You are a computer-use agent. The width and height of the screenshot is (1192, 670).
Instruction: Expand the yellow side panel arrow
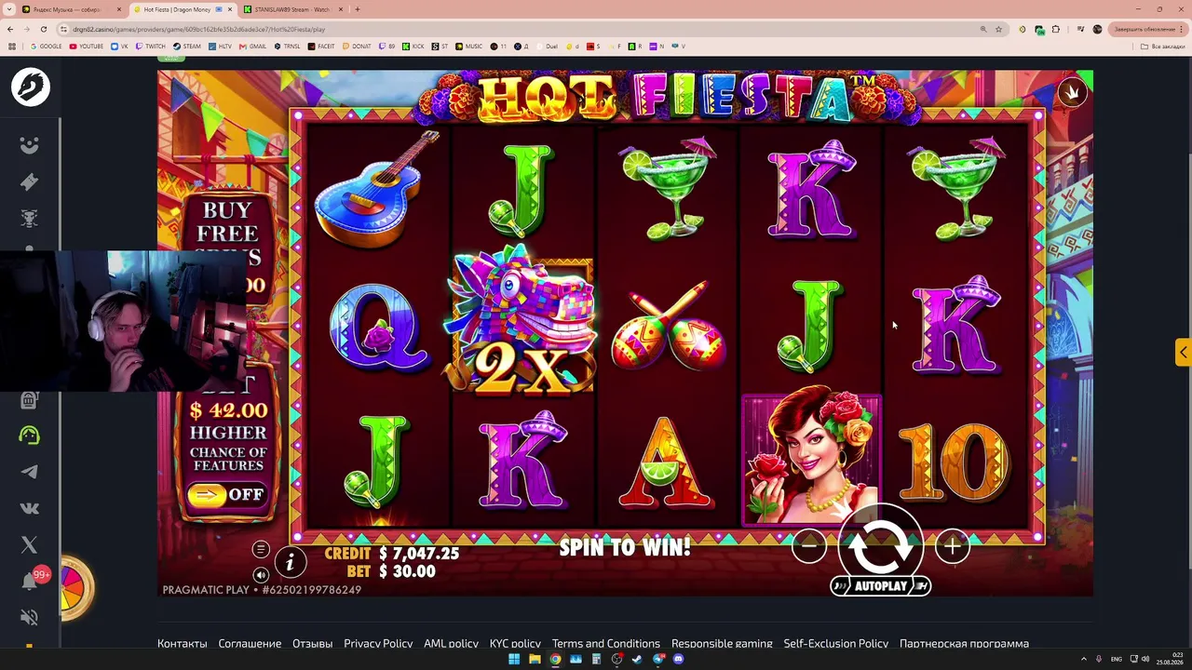(1183, 353)
